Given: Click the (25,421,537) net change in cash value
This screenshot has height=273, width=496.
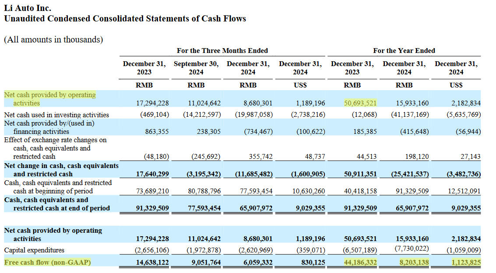Looking at the screenshot, I should click(x=410, y=174).
